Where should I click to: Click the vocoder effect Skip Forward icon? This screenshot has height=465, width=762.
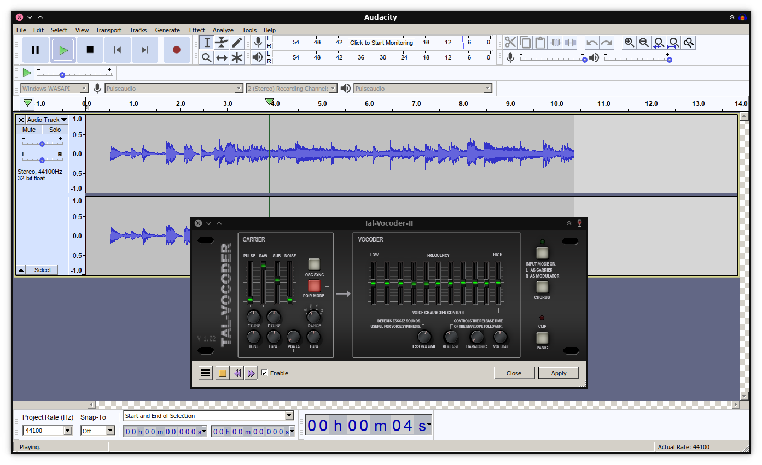(251, 373)
